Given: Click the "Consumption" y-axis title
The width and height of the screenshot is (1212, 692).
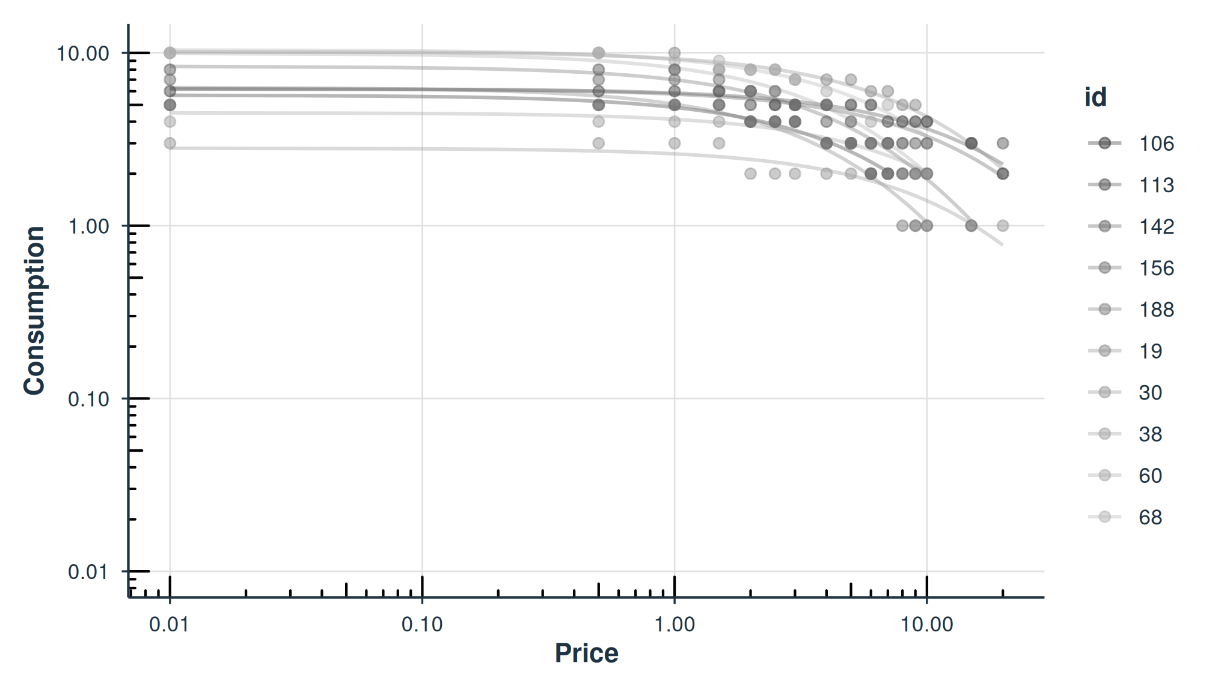Looking at the screenshot, I should tap(34, 311).
